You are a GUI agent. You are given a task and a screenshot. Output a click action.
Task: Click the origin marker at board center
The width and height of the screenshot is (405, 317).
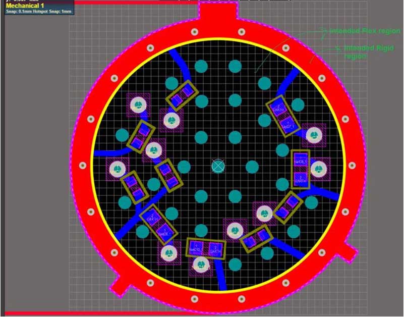click(218, 166)
